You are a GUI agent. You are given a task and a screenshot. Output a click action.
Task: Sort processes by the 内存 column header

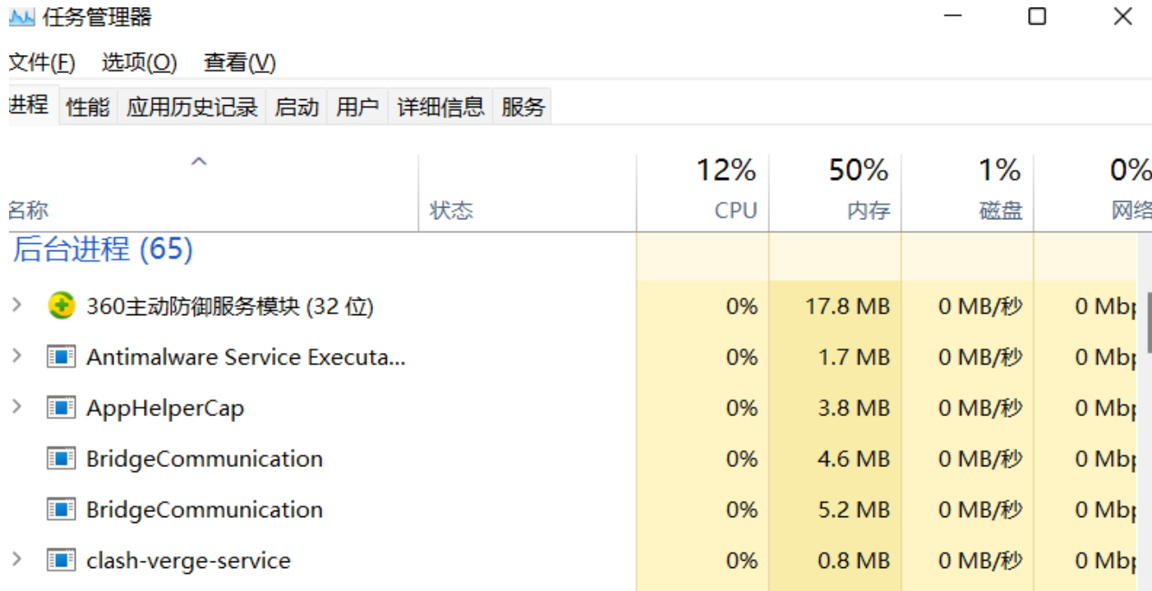click(x=835, y=192)
